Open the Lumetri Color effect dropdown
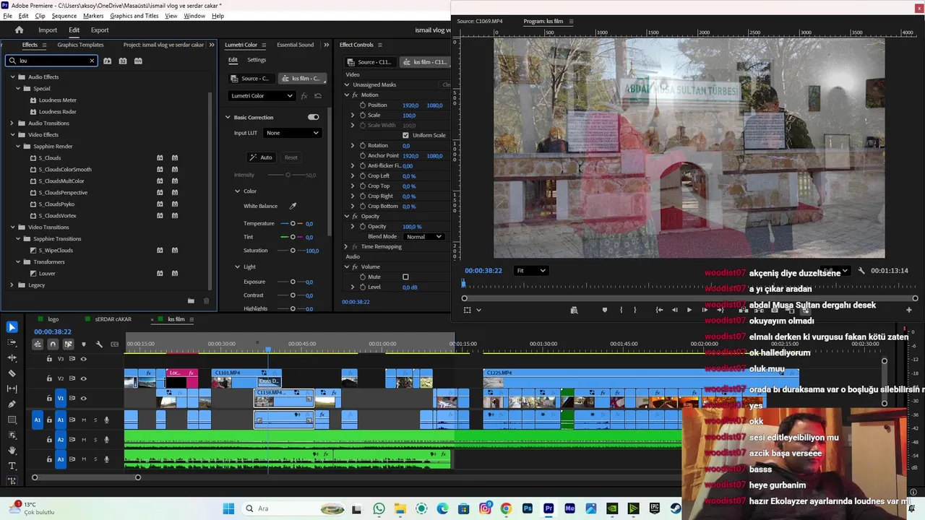The height and width of the screenshot is (520, 925). pyautogui.click(x=262, y=96)
